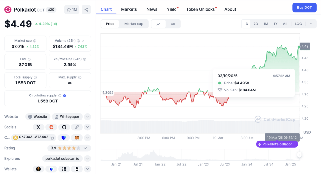Set chart range to 7D

pyautogui.click(x=256, y=24)
